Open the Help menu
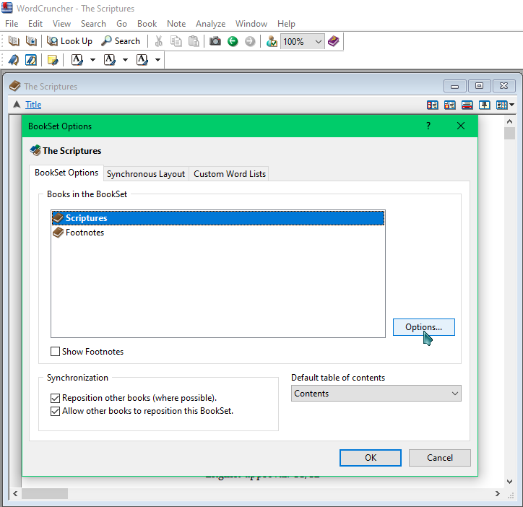The width and height of the screenshot is (523, 507). 286,24
